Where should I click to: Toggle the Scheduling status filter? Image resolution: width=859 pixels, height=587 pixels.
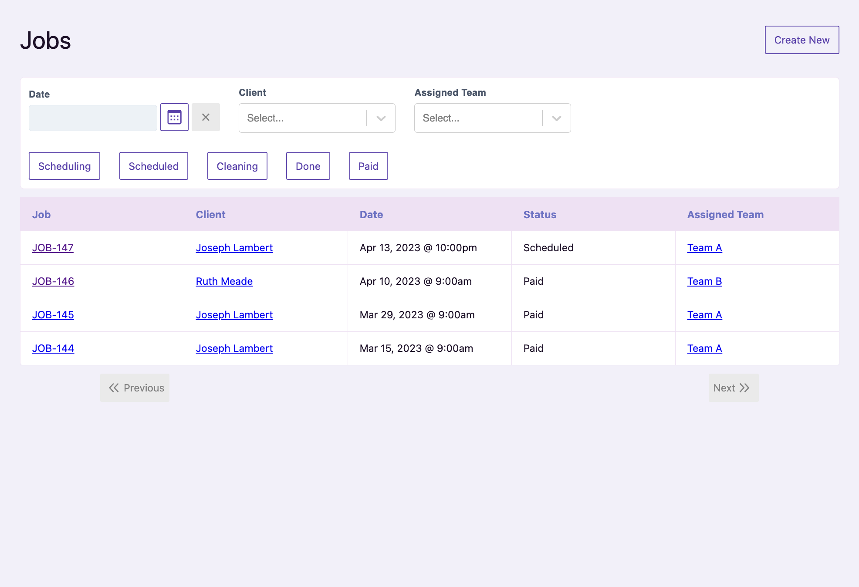tap(64, 166)
